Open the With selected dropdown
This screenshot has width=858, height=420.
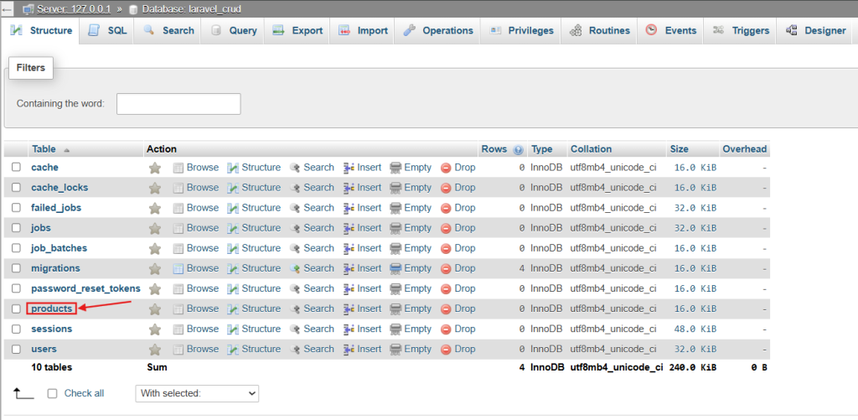(x=197, y=393)
